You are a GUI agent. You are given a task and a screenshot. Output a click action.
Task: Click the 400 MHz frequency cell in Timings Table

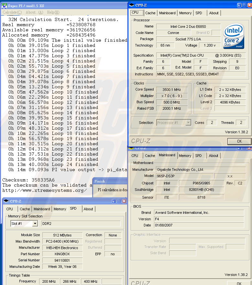pyautogui.click(x=91, y=281)
